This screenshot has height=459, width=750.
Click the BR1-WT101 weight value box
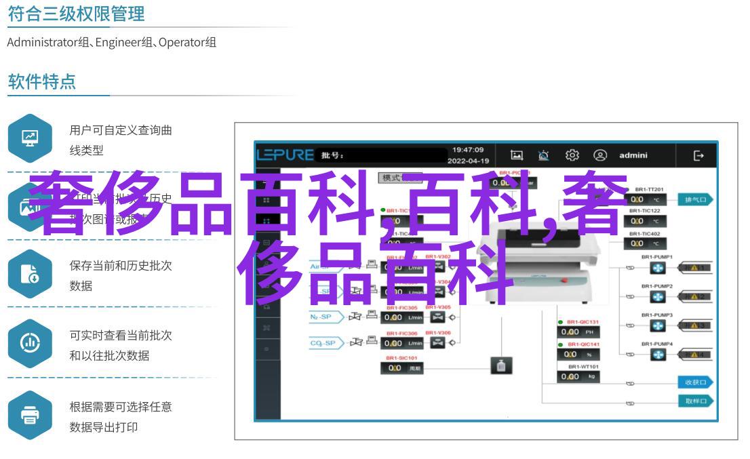coord(578,377)
